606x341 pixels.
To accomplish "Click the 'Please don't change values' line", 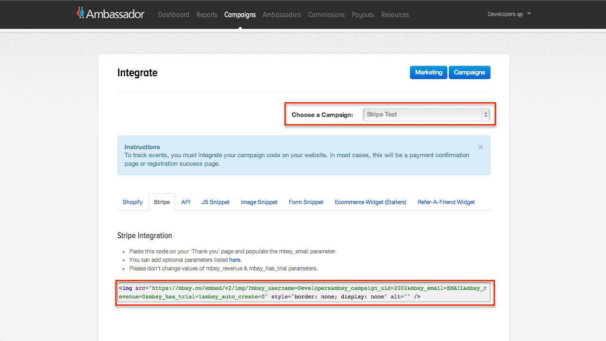I will (223, 269).
